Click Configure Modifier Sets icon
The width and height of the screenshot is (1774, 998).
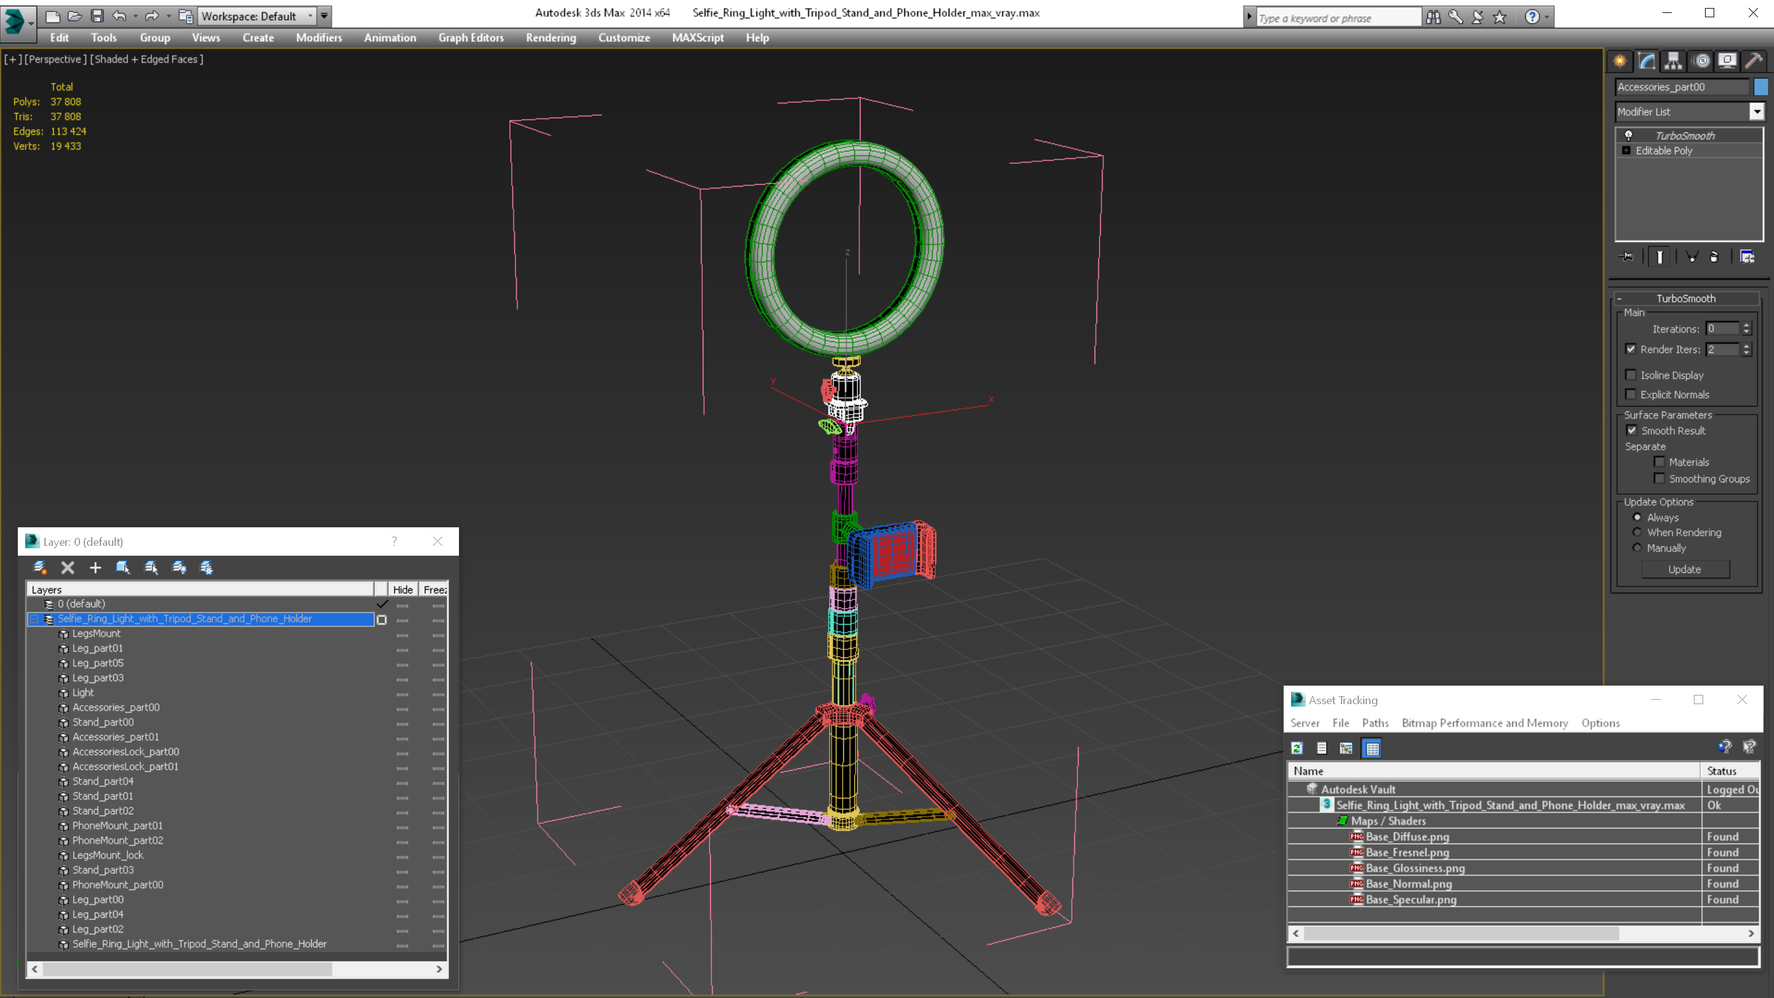tap(1747, 257)
